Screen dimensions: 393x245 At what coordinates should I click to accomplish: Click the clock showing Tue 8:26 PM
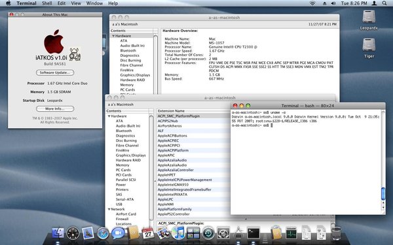point(354,3)
